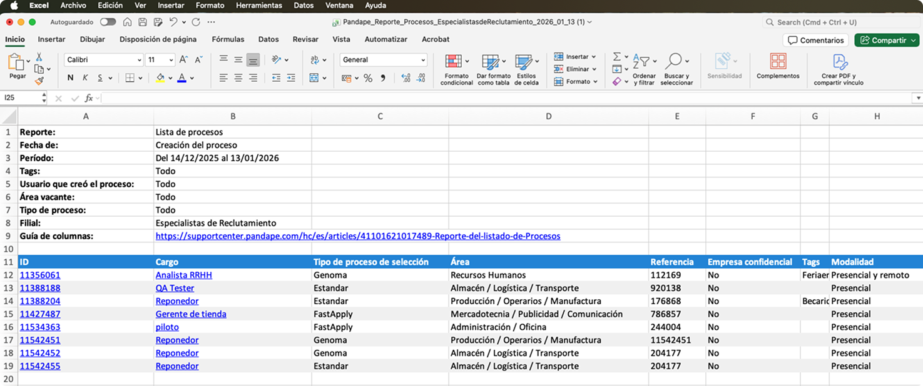Open the fill color dropdown arrow
The image size is (923, 386).
click(x=170, y=78)
